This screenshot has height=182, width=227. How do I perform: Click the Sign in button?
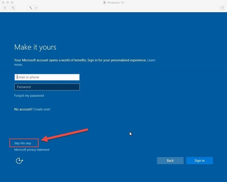[199, 161]
